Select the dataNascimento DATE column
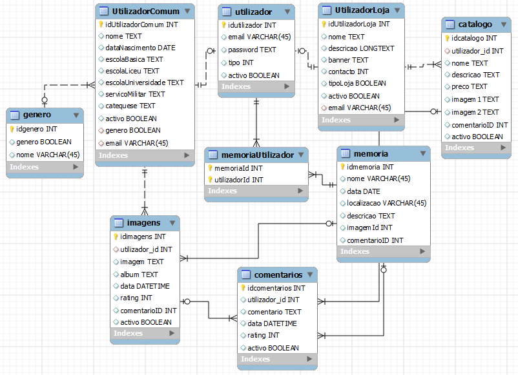The width and height of the screenshot is (518, 375). [x=140, y=48]
